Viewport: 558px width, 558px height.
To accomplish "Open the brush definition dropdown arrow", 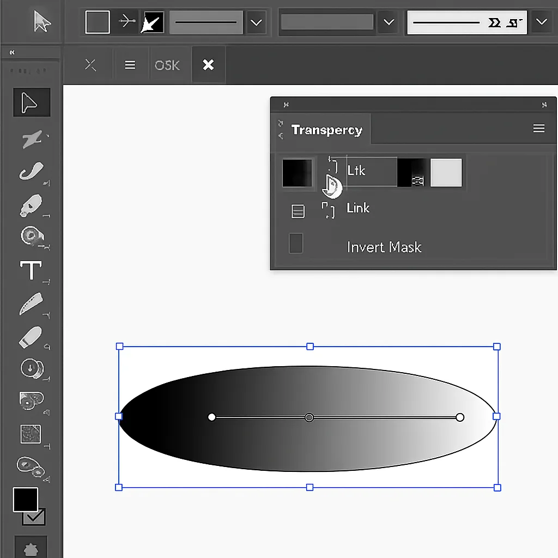I will (542, 22).
